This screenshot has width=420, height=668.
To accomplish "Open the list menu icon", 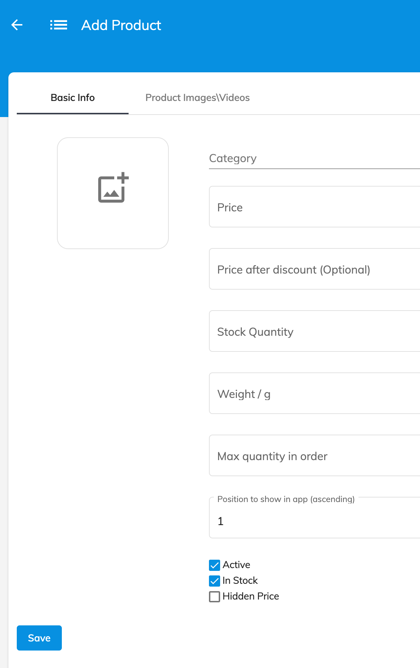I will (59, 25).
